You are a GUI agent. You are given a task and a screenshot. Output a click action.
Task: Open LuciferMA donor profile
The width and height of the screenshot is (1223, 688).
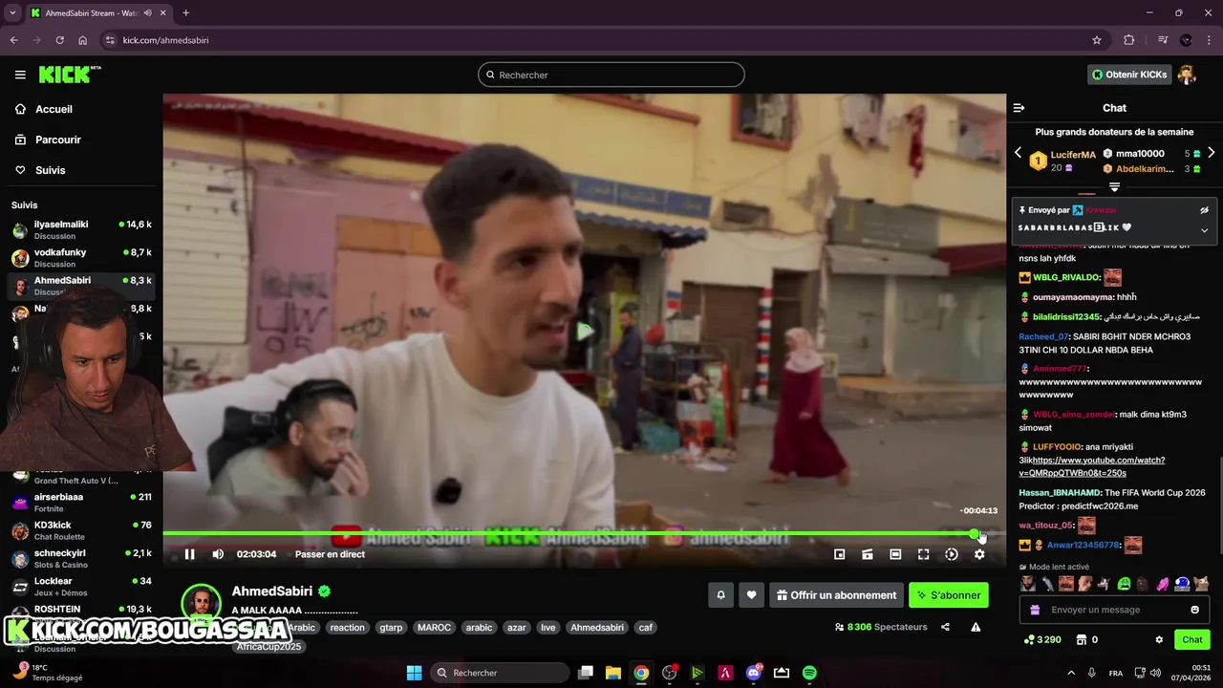point(1073,155)
